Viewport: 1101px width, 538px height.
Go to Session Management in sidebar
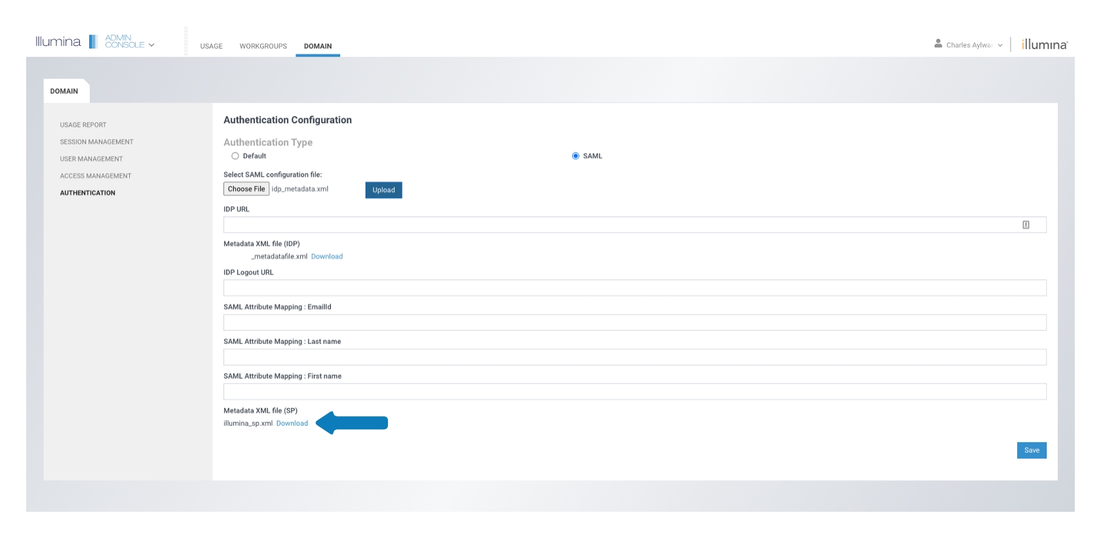point(96,142)
